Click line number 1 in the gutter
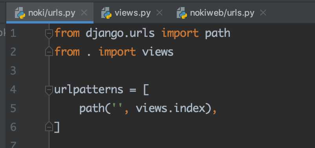This screenshot has height=148, width=315. click(13, 33)
